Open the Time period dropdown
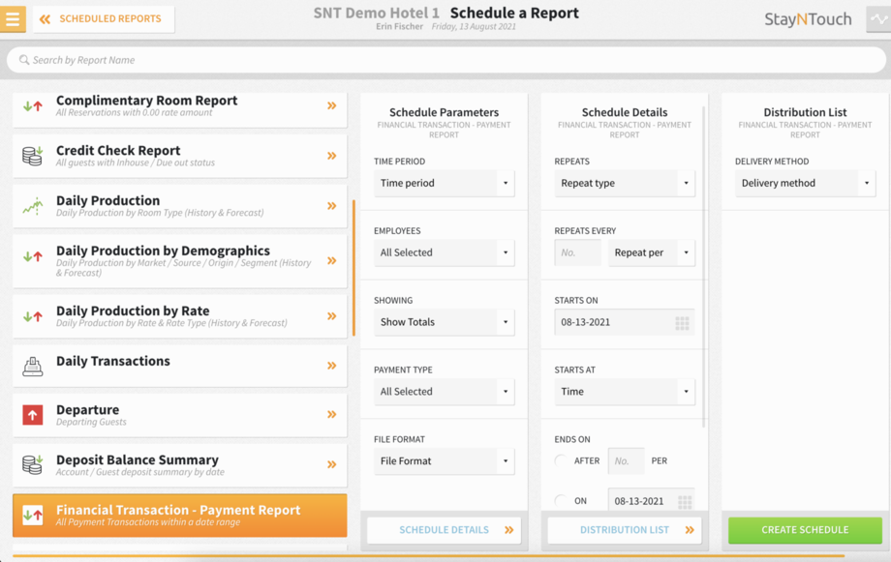 [x=444, y=183]
